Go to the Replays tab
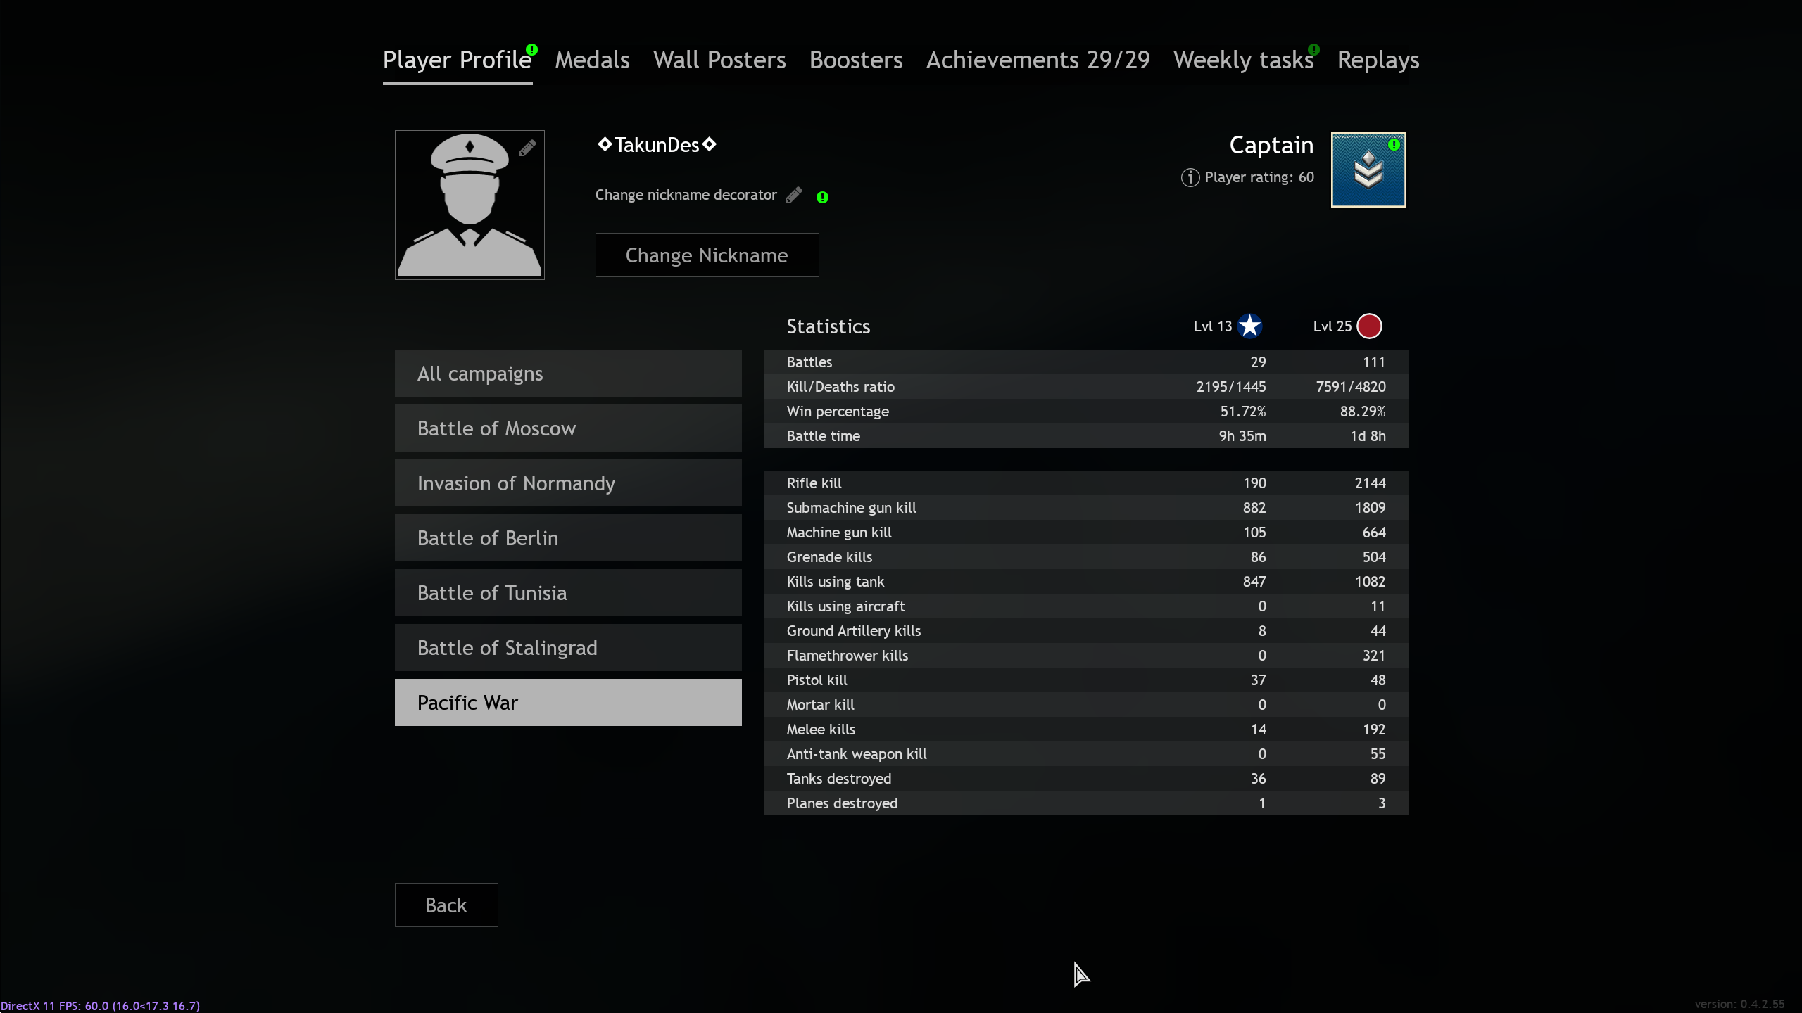 [x=1378, y=60]
